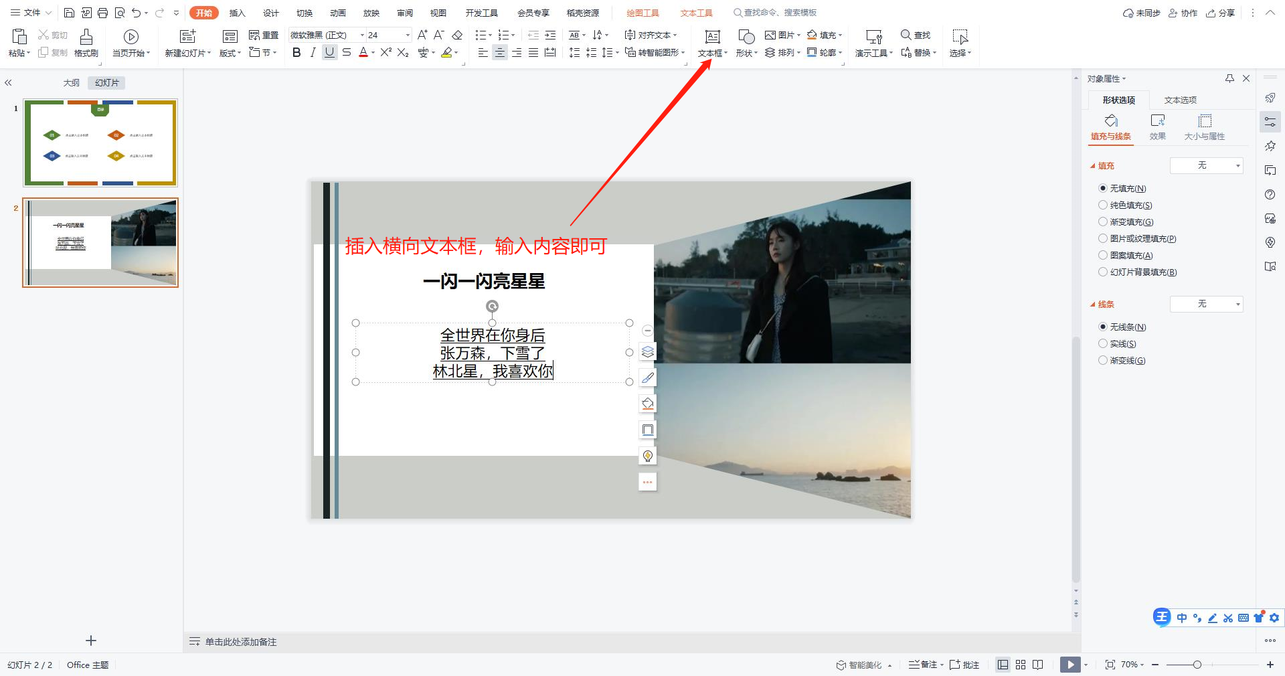Image resolution: width=1285 pixels, height=676 pixels.
Task: Open the Fill preset dropdown showing 无
Action: click(1206, 165)
